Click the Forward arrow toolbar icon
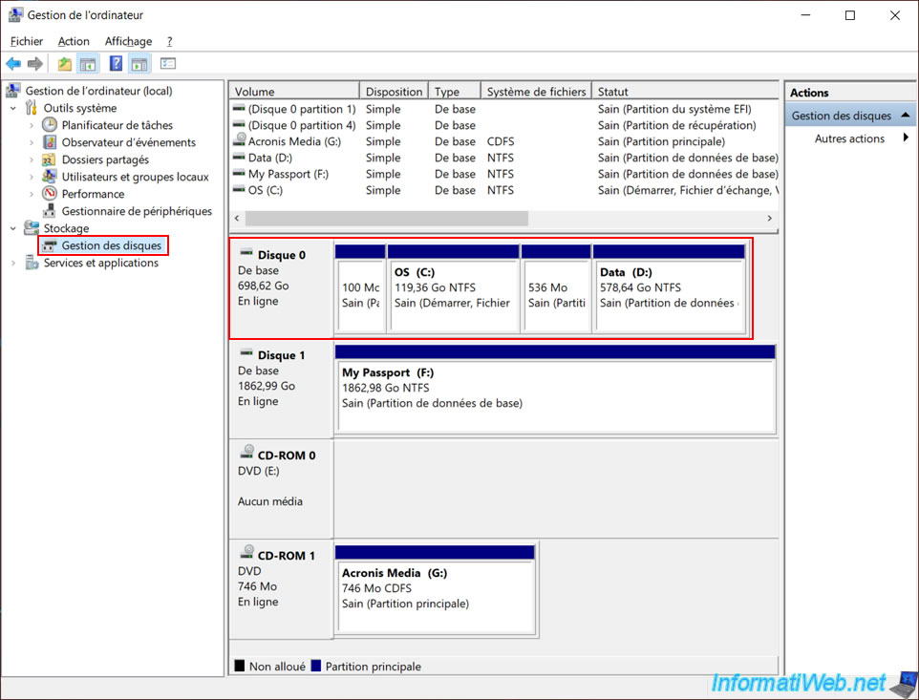 35,63
